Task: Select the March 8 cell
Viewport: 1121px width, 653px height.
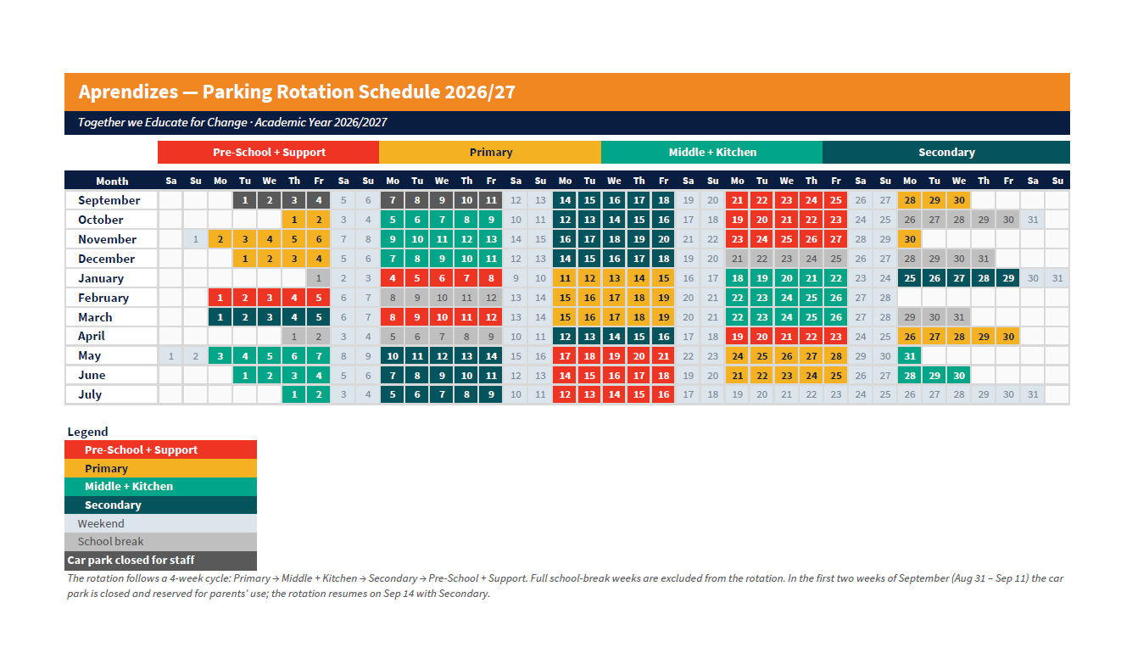Action: [x=393, y=317]
